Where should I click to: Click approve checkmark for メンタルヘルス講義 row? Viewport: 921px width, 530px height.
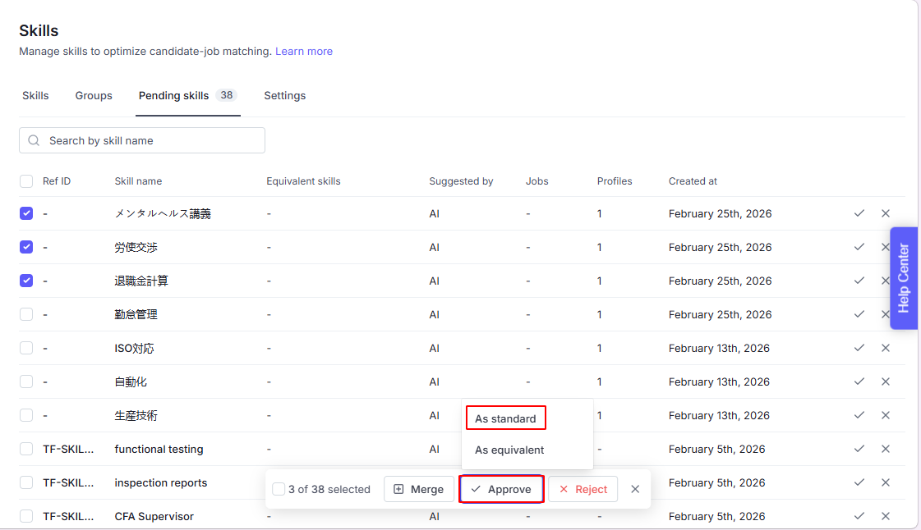[x=859, y=213]
